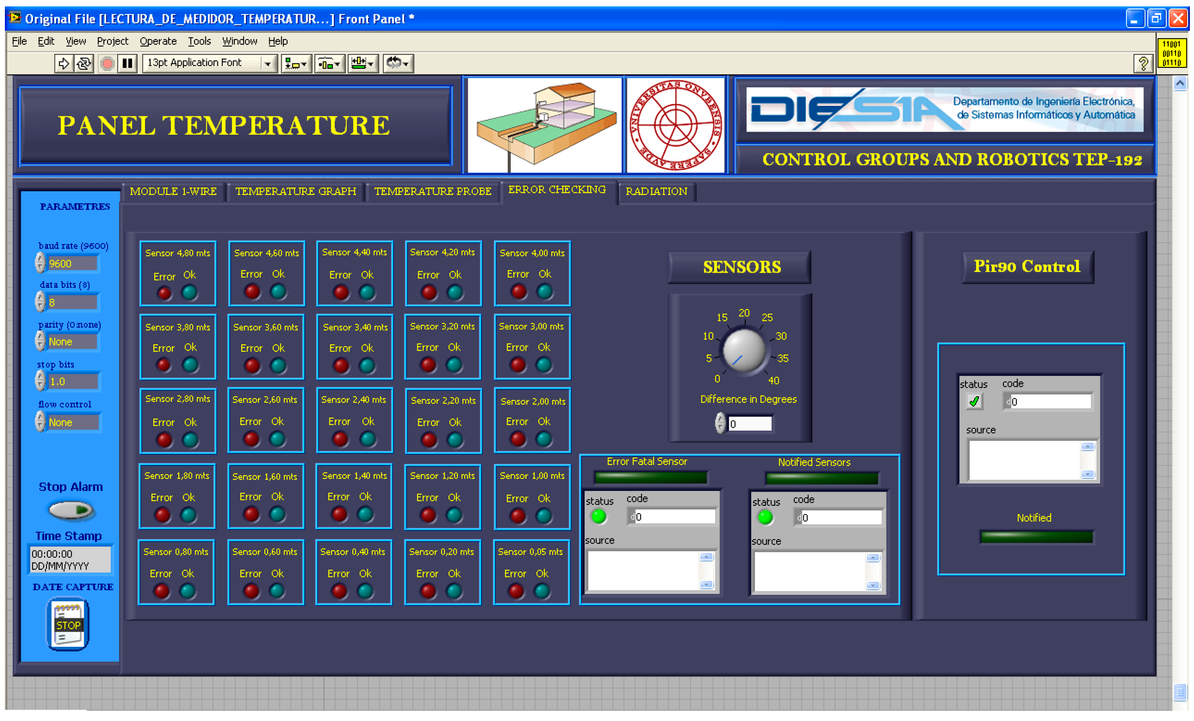The image size is (1194, 721).
Task: Click the vertical scrollbar up arrow
Action: point(1180,84)
